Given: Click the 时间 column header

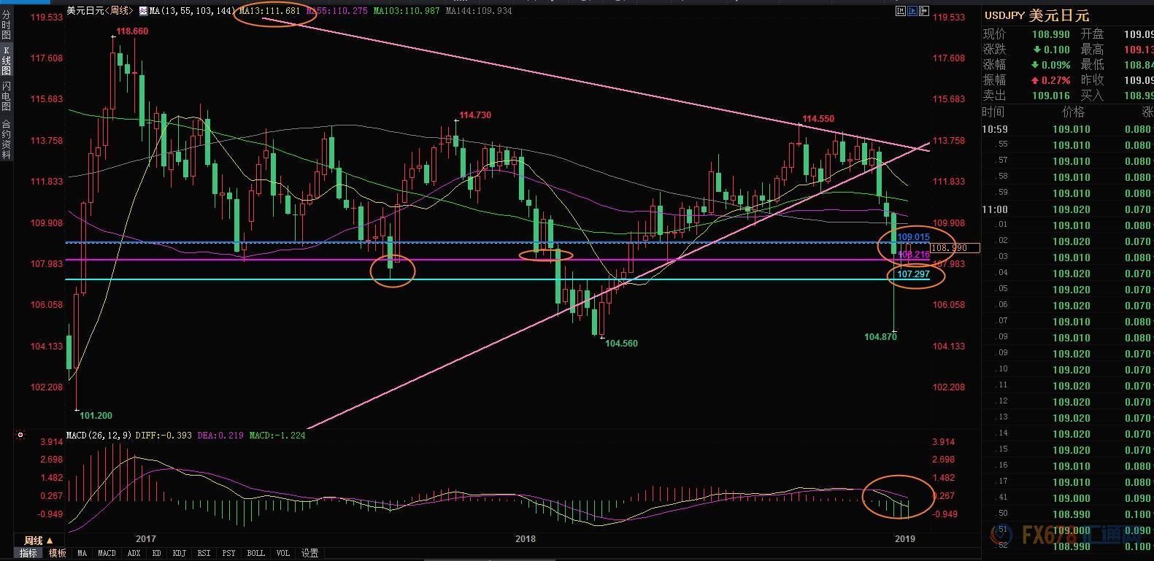Looking at the screenshot, I should coord(993,112).
